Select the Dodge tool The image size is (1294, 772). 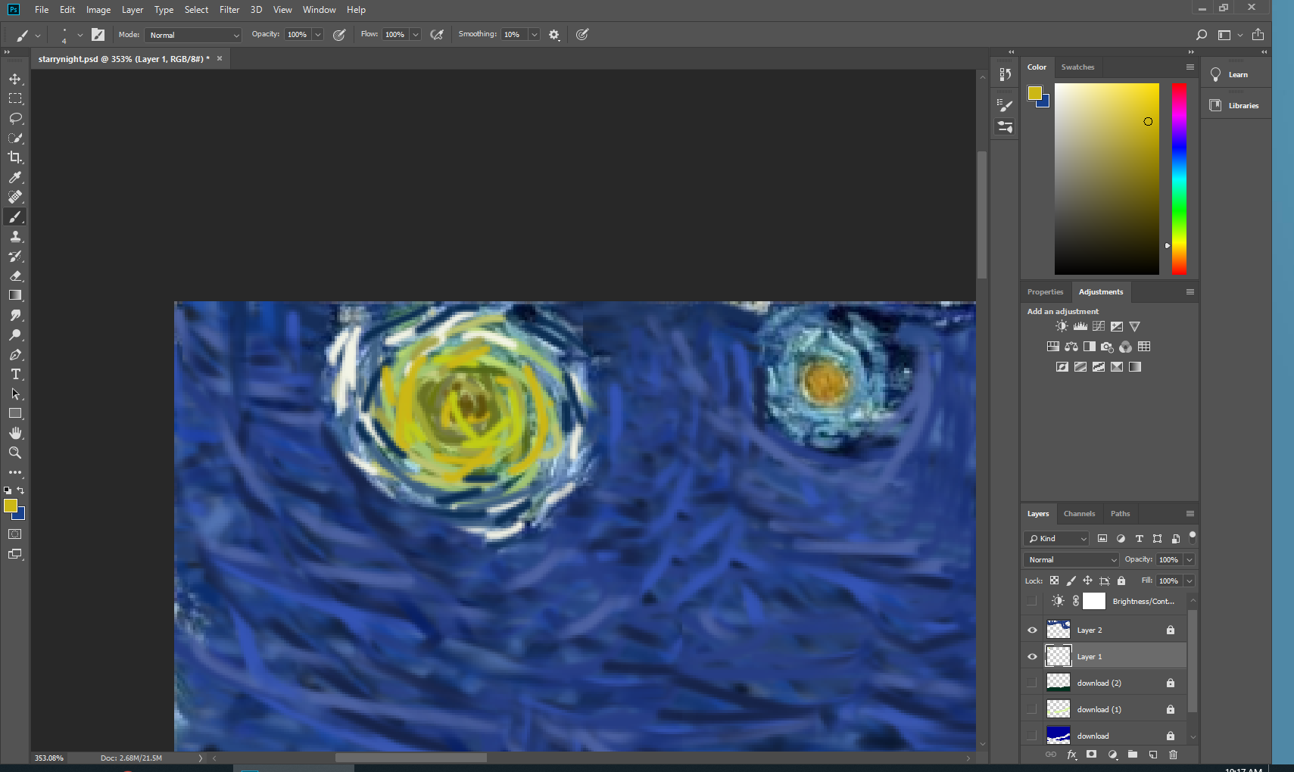click(x=15, y=335)
